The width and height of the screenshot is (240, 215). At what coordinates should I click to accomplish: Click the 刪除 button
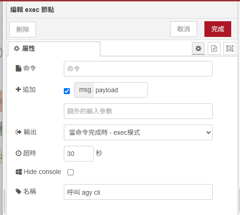pyautogui.click(x=23, y=30)
